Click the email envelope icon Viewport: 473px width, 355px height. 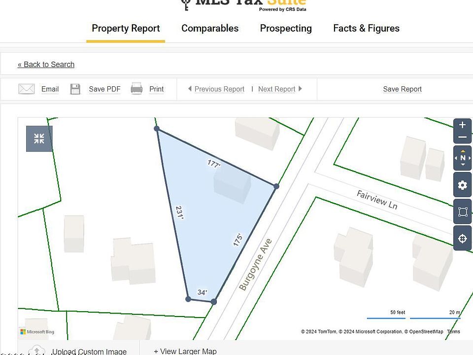coord(27,89)
